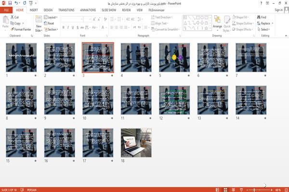
Task: Click the Clear All Formatting icon
Action: coord(105,19)
